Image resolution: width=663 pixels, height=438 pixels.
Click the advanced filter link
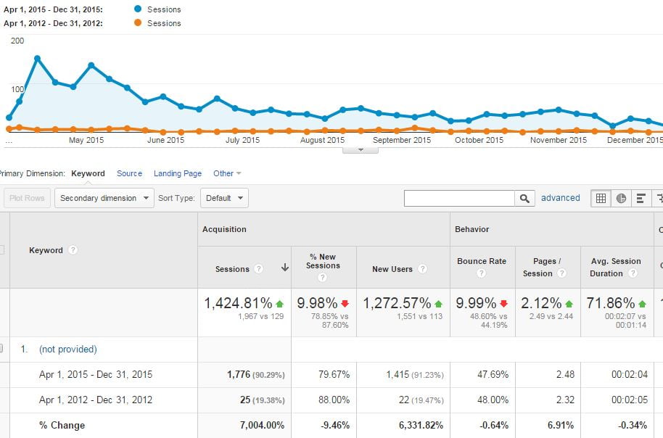[x=560, y=198]
